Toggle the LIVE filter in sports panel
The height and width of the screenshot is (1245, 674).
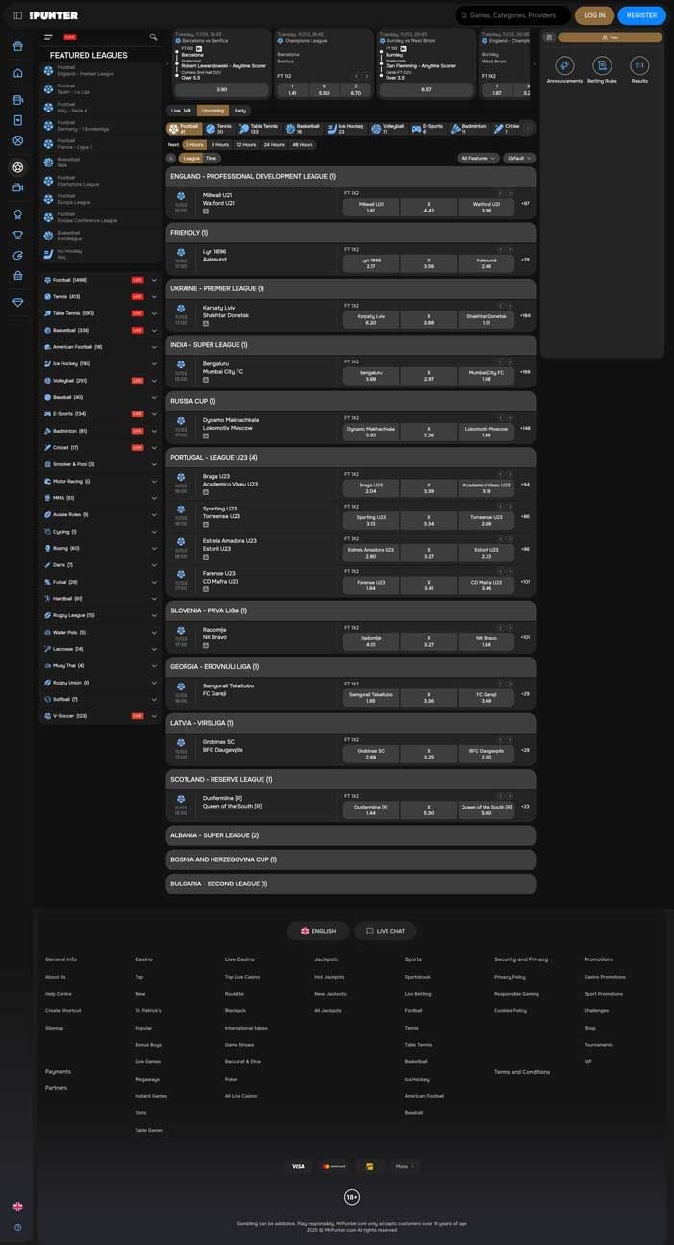coord(69,37)
